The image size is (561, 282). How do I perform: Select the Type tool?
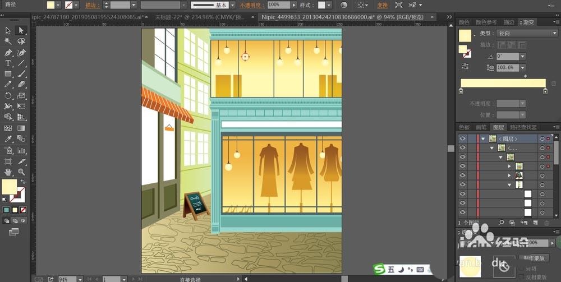tap(8, 63)
